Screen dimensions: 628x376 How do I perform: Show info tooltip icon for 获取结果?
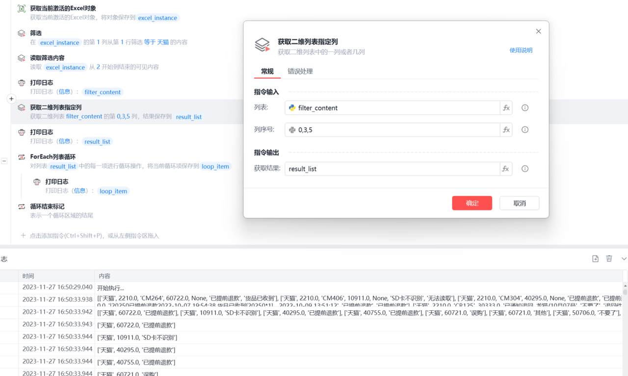[x=525, y=169]
